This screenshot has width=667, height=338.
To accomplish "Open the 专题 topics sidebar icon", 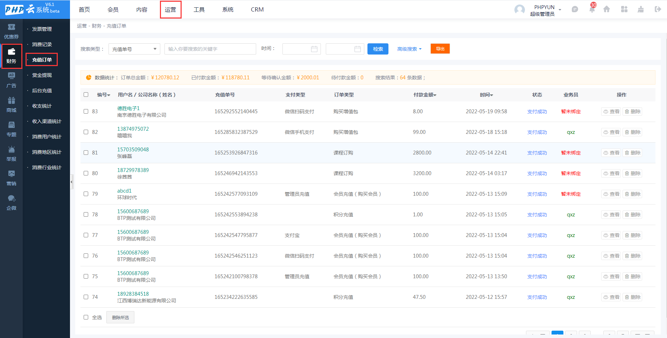I will pos(11,129).
